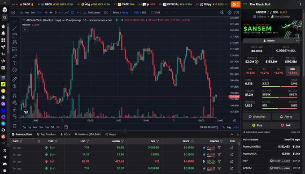Switch chart denomination to SOL

coord(144,13)
